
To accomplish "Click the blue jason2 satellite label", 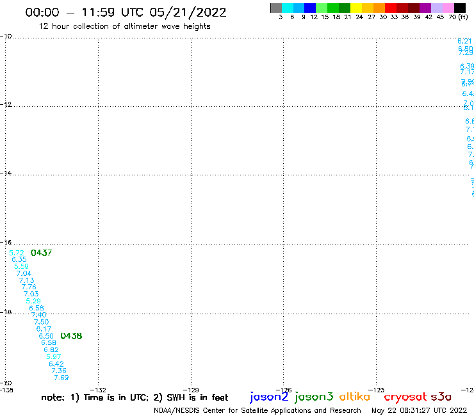I will click(269, 397).
